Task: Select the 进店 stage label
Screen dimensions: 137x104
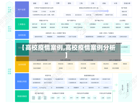Action: coord(46,3)
